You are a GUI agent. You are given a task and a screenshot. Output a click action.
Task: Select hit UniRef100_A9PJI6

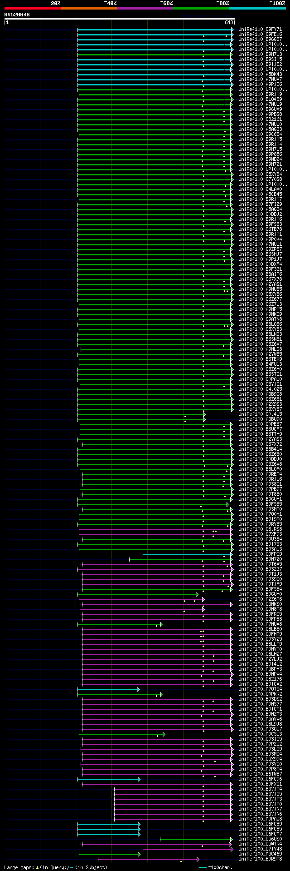click(x=260, y=85)
